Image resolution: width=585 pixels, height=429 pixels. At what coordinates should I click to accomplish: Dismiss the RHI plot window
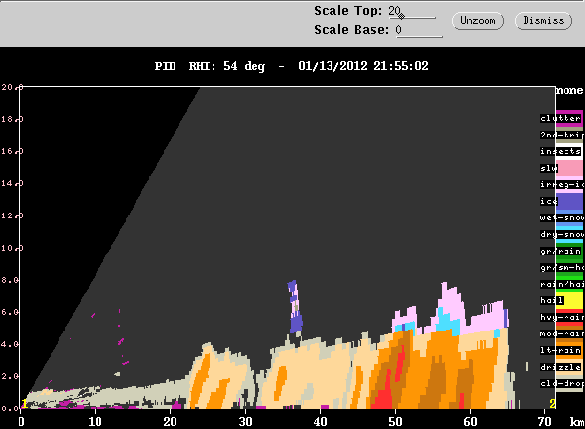pyautogui.click(x=543, y=20)
